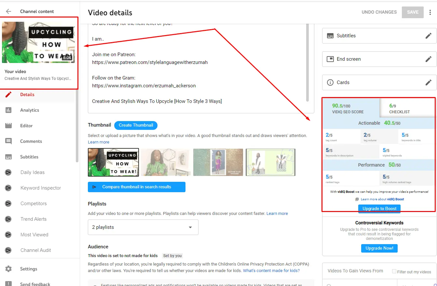
Task: Click the Cards info circle icon
Action: [x=330, y=82]
